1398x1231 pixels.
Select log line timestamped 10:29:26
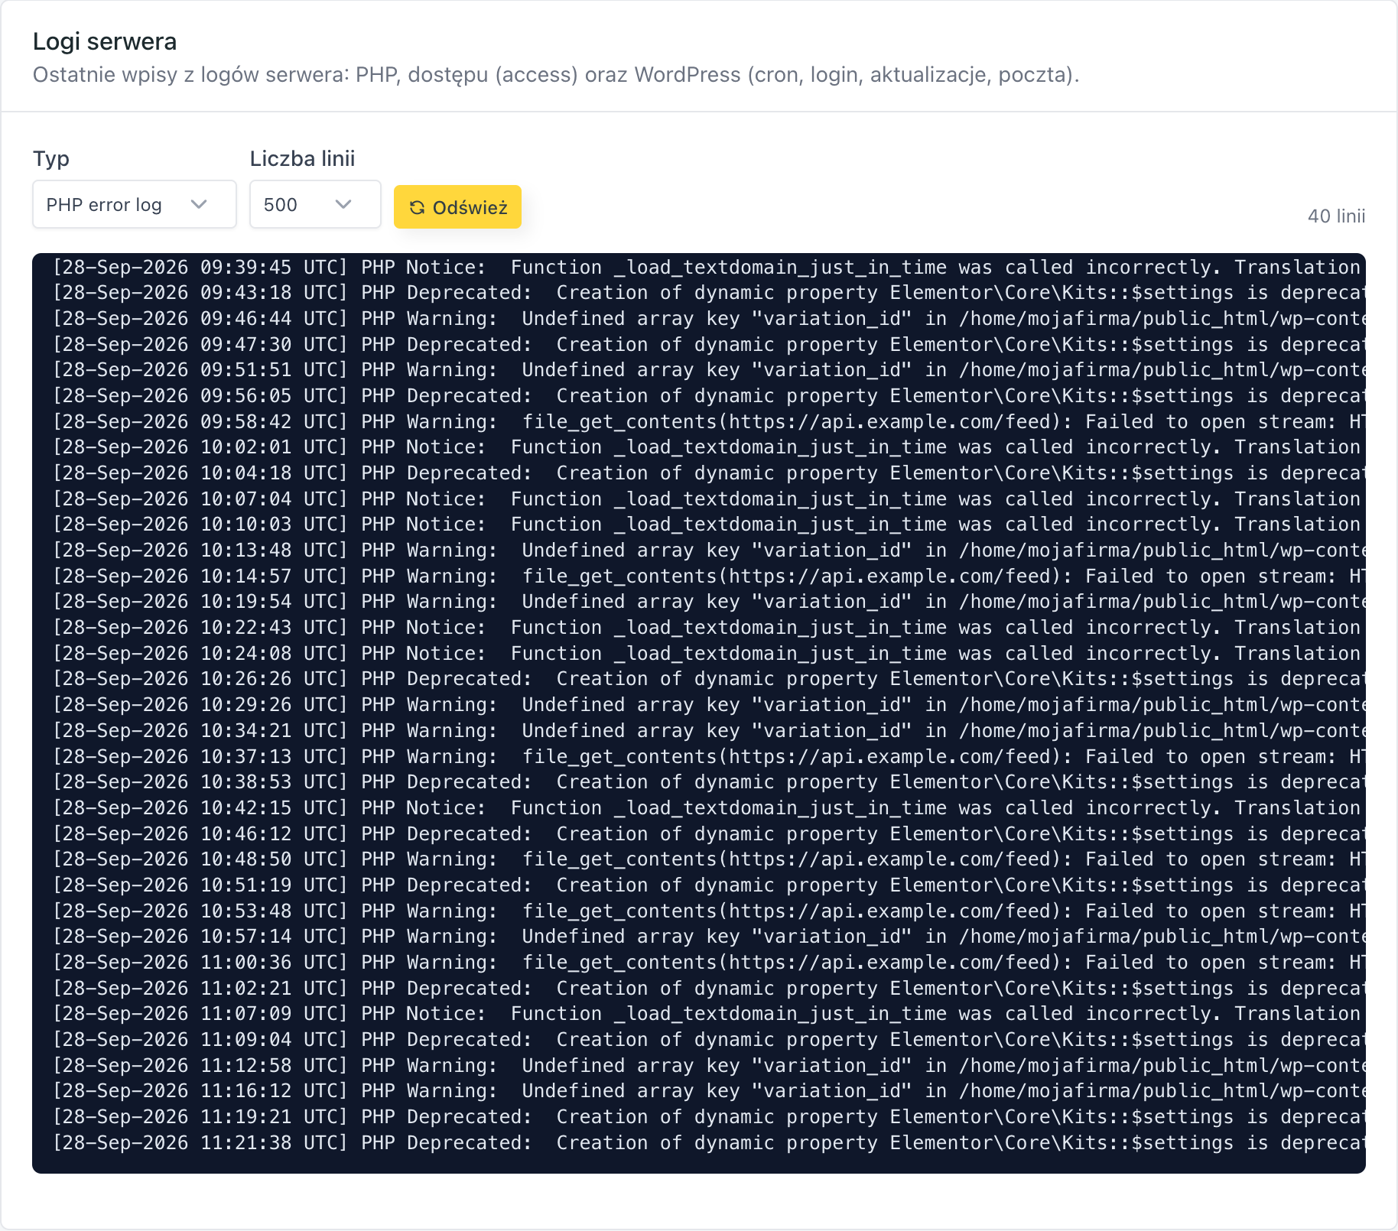coord(709,705)
